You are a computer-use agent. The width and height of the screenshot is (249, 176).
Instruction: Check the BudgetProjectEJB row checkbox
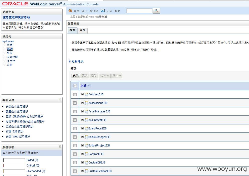75,146
